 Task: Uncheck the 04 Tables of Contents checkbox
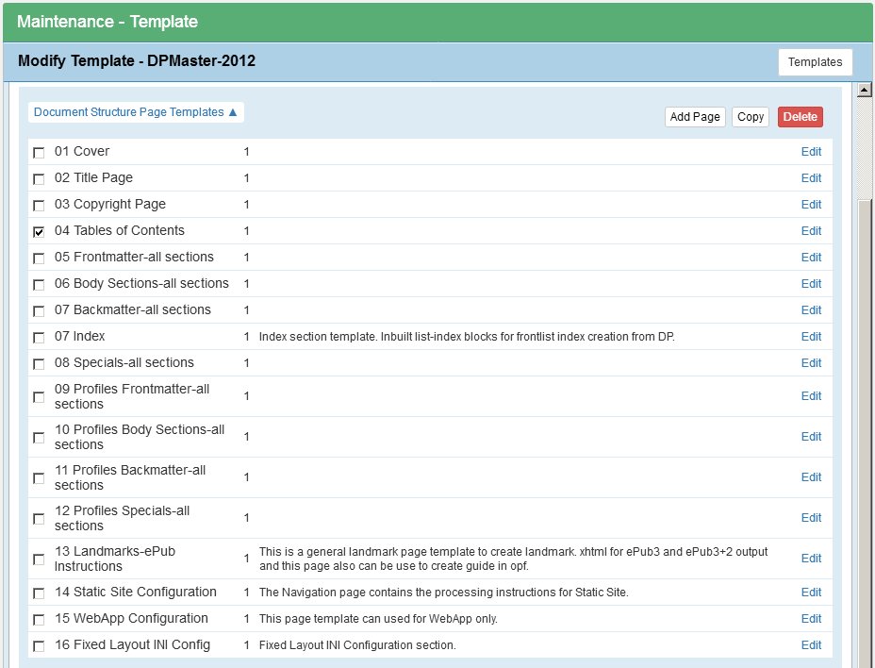(x=39, y=230)
